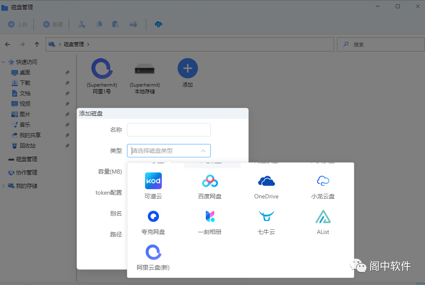Select 磁盘管理 in the sidebar
Screen dimensions: 425x285
(x=26, y=159)
